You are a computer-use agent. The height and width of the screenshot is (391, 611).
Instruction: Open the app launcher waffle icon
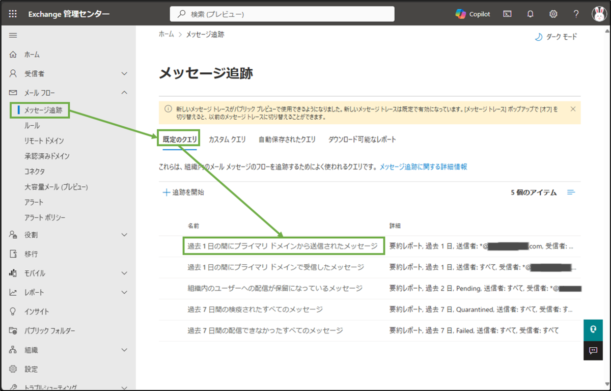13,14
